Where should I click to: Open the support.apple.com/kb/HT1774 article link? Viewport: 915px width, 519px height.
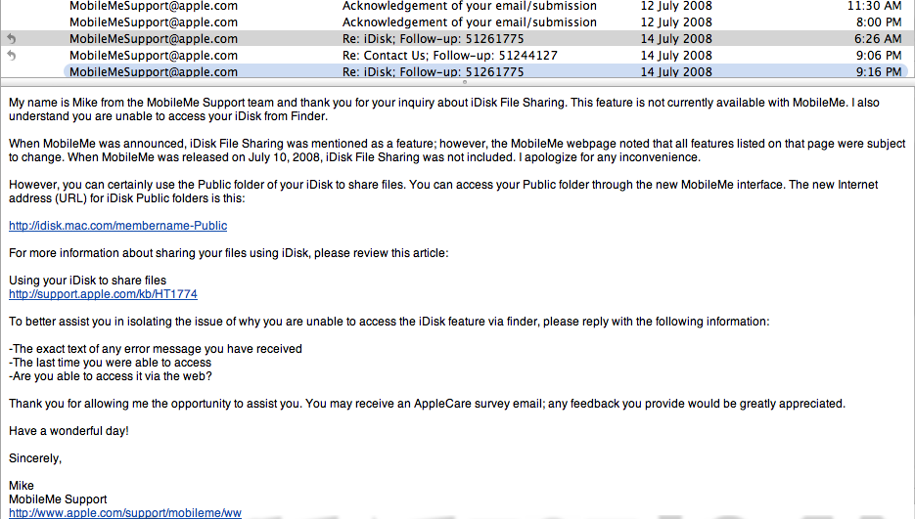coord(104,294)
